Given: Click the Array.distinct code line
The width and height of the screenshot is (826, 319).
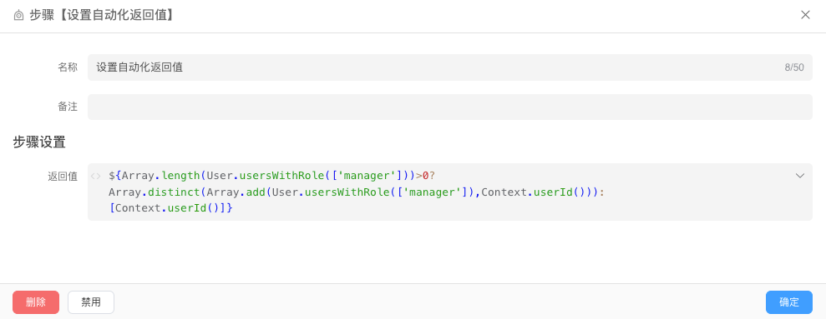Looking at the screenshot, I should (356, 192).
